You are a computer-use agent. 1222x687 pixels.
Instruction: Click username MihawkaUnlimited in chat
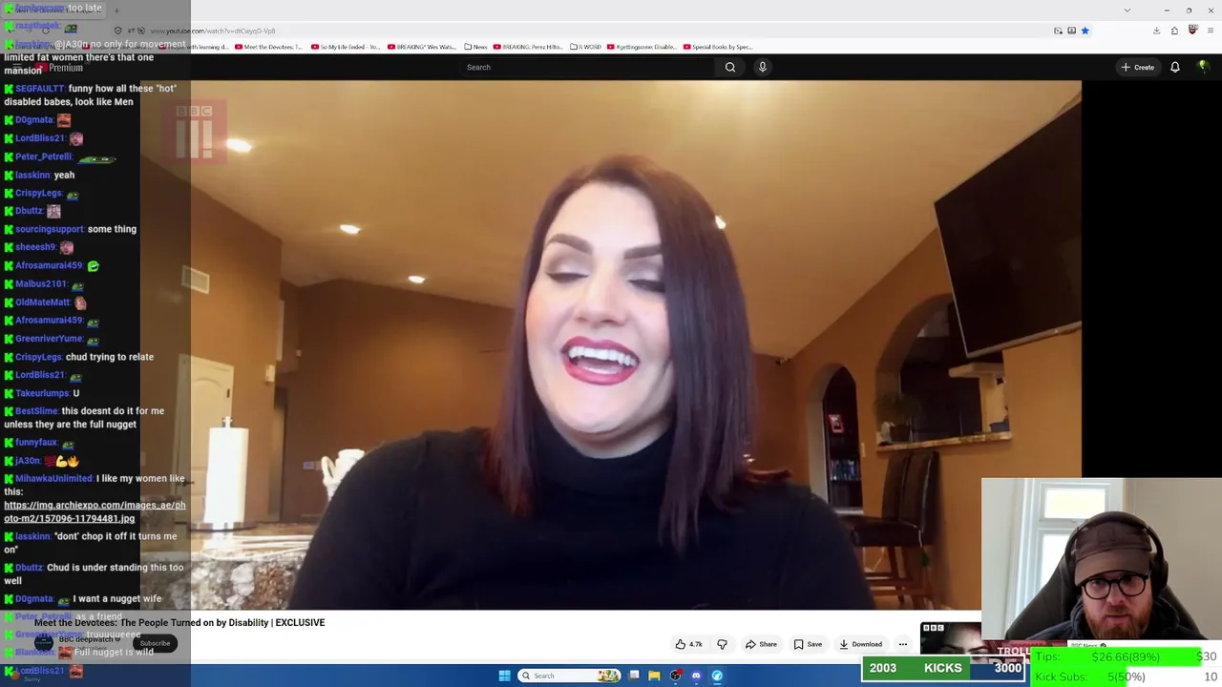pyautogui.click(x=53, y=479)
